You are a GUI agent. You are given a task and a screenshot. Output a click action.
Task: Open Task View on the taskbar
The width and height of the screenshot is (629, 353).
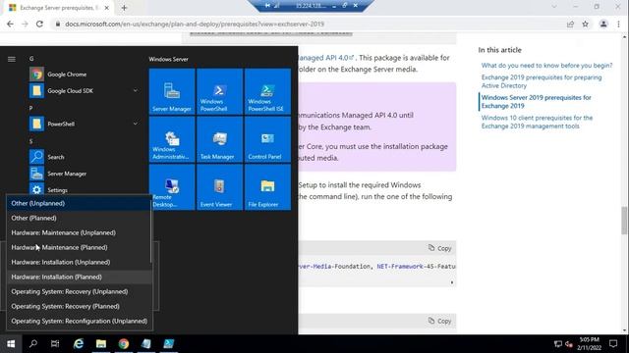click(55, 344)
